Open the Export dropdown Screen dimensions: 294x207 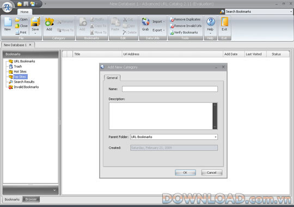[158, 30]
